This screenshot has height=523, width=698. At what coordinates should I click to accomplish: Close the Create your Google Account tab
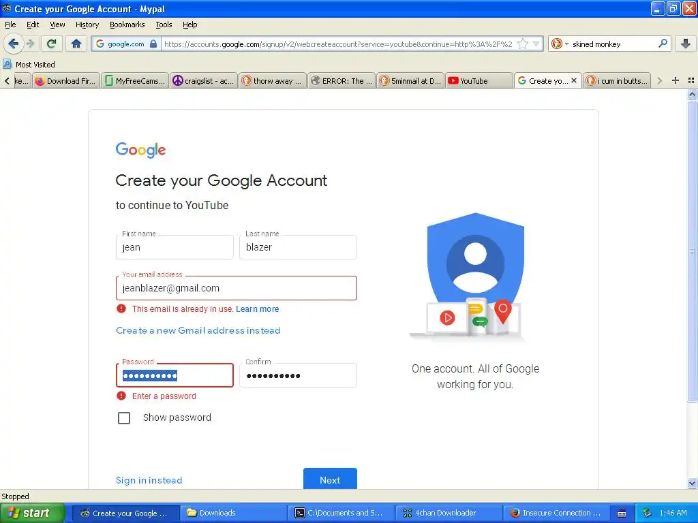[x=574, y=80]
